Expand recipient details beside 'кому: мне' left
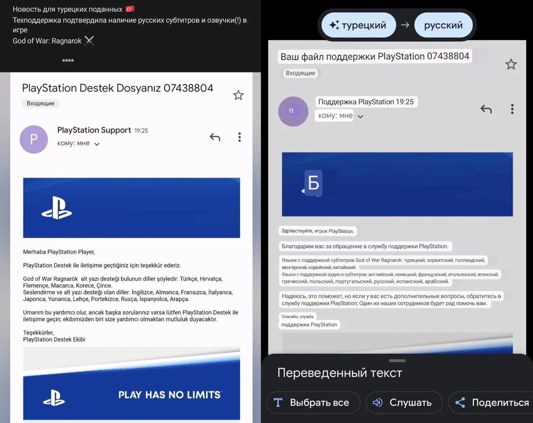 (x=97, y=144)
